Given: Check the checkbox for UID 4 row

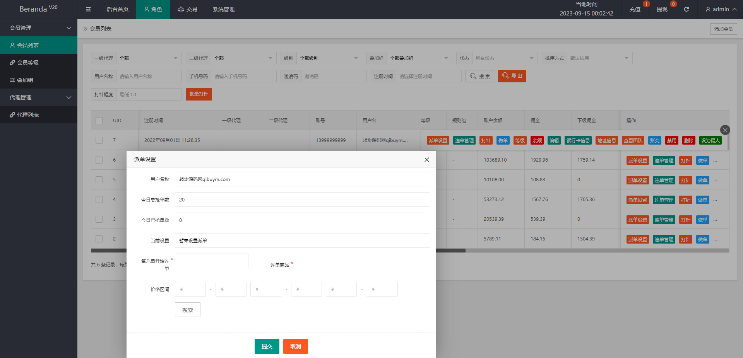Looking at the screenshot, I should (99, 199).
